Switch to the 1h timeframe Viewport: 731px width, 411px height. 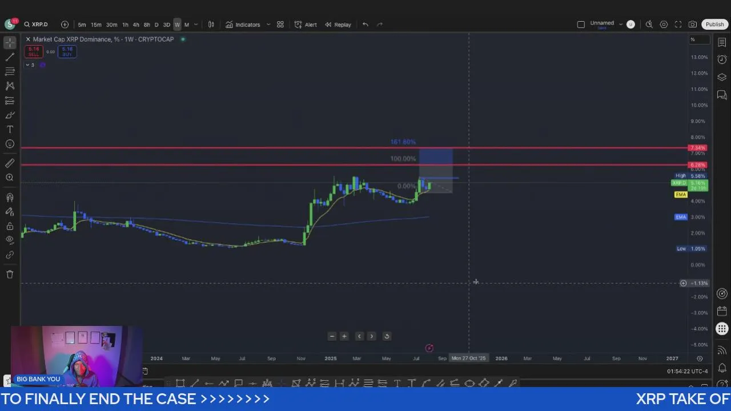[x=125, y=25]
